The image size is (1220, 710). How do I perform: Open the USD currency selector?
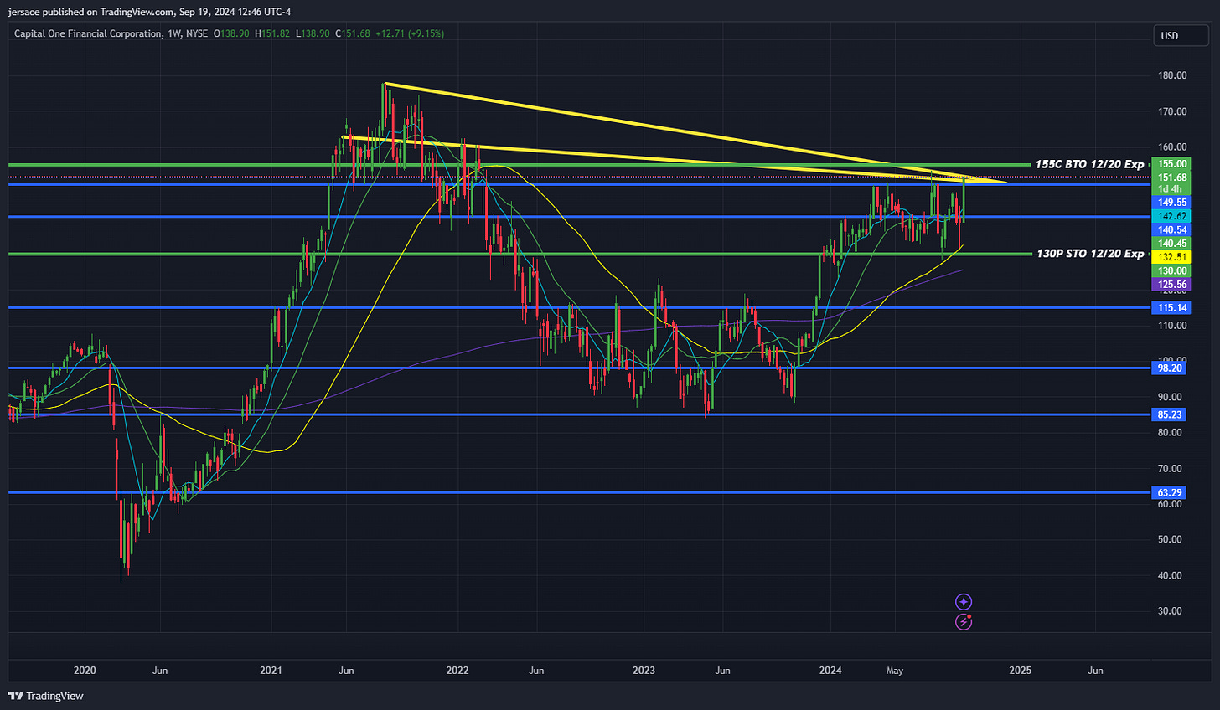(x=1181, y=36)
